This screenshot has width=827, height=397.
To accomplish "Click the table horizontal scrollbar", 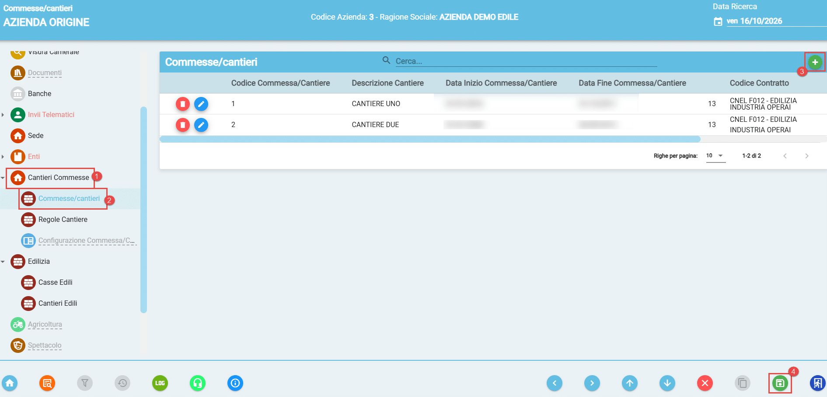I will point(430,139).
